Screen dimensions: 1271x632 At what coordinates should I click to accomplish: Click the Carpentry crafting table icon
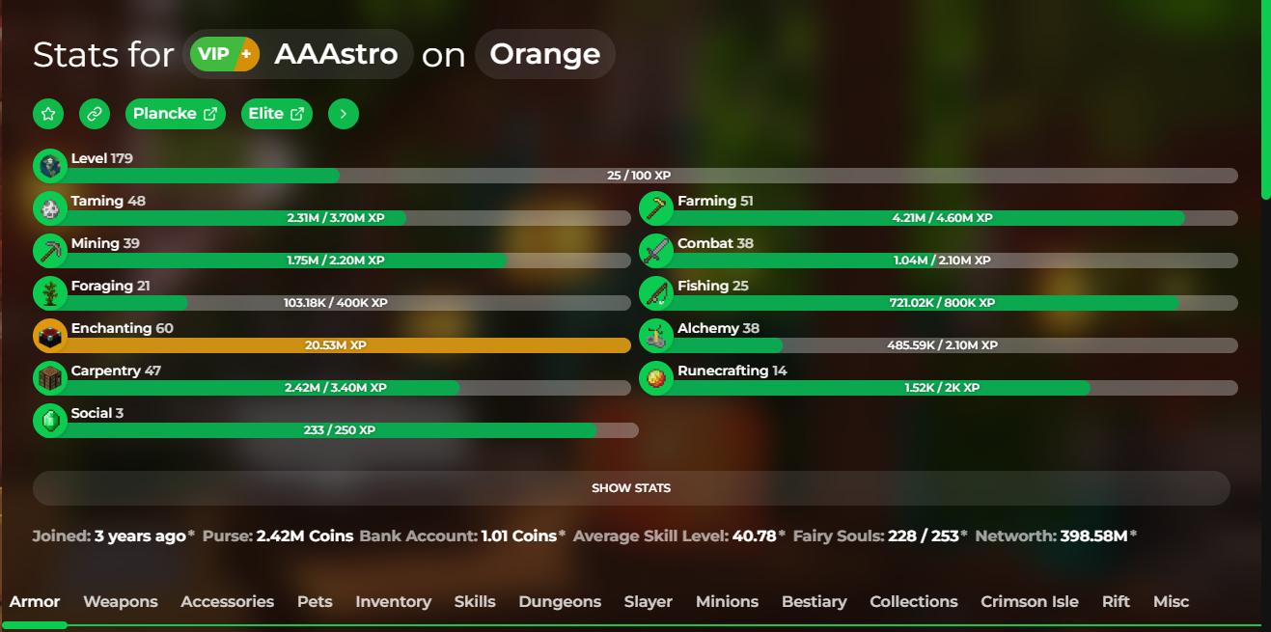pyautogui.click(x=50, y=378)
